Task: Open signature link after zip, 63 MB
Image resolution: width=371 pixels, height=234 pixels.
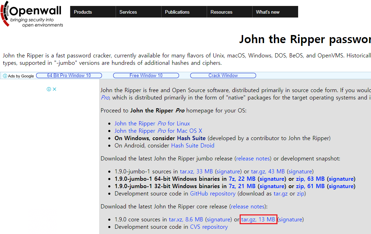Action: click(x=341, y=179)
